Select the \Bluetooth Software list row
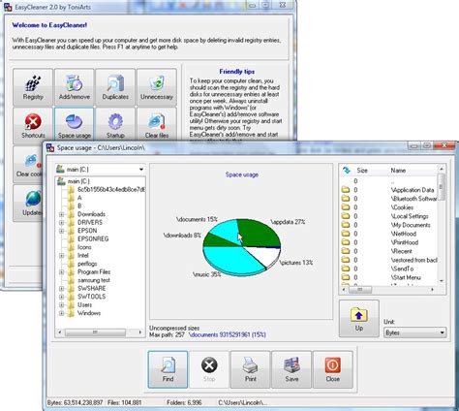Screen dimensions: 459x411 [x=389, y=199]
